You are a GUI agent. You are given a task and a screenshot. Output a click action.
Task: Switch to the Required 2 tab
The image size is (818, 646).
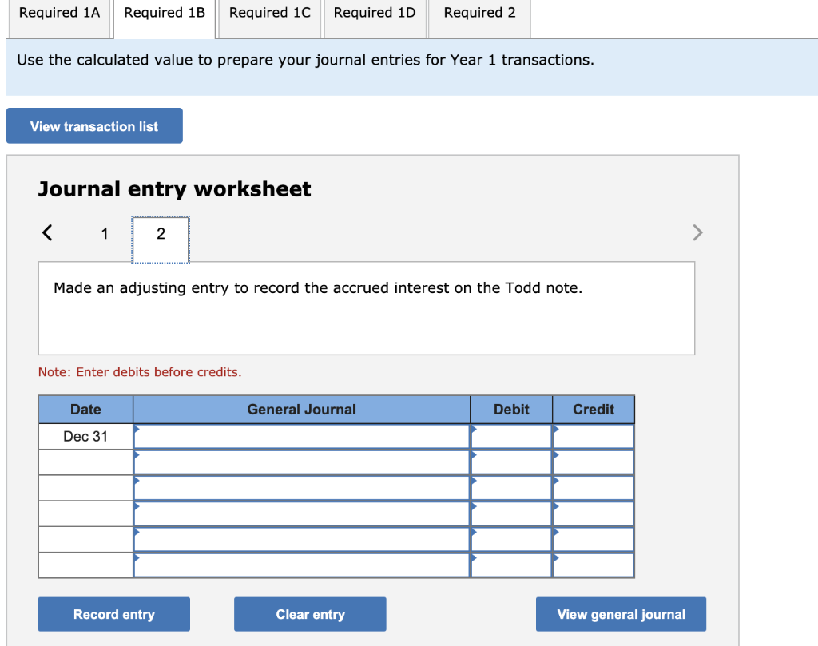pos(478,13)
